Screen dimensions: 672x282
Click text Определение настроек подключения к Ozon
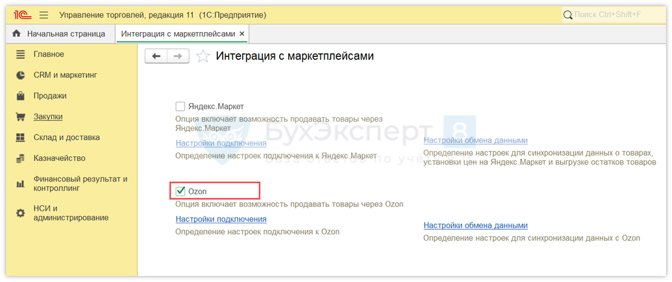point(257,232)
